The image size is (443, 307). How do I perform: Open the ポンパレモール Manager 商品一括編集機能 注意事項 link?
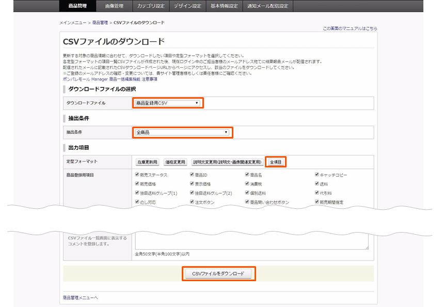(110, 79)
